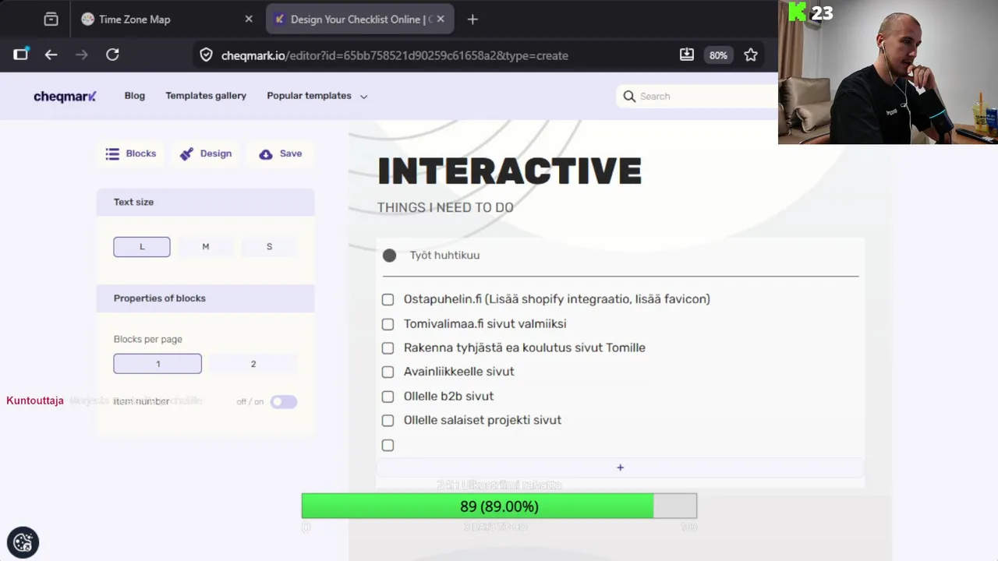Close the Time Zone Map tab
The image size is (998, 561).
tap(249, 19)
